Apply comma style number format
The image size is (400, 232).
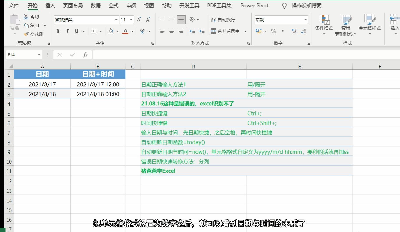(282, 31)
